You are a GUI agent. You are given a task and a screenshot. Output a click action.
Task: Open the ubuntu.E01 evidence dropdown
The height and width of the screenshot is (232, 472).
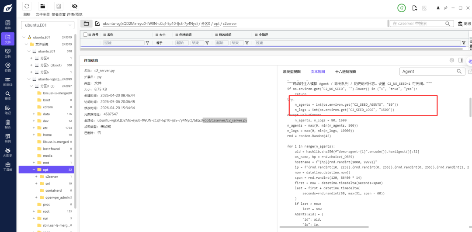[48, 25]
